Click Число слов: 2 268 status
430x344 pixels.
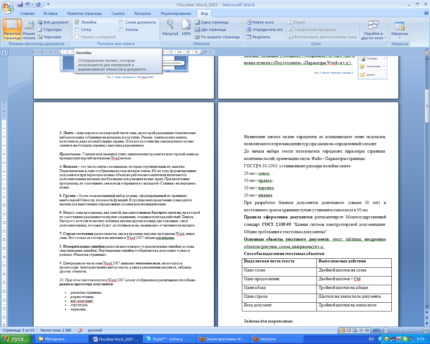pyautogui.click(x=56, y=330)
